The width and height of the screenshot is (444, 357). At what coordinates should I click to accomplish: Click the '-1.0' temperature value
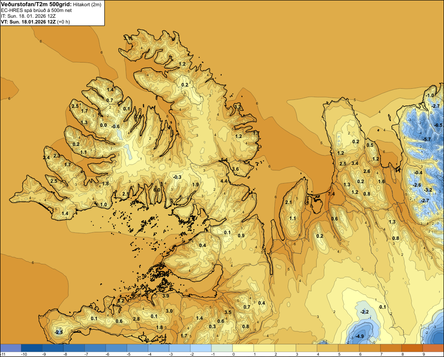coord(430,95)
